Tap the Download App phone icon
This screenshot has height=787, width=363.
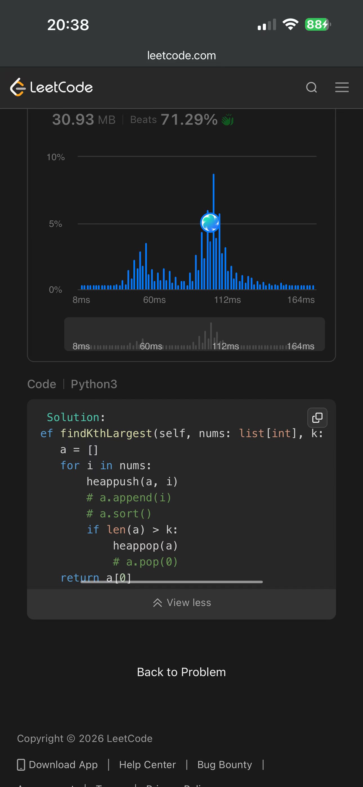21,765
